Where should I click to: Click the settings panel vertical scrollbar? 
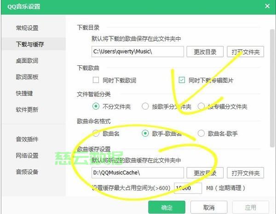click(272, 88)
